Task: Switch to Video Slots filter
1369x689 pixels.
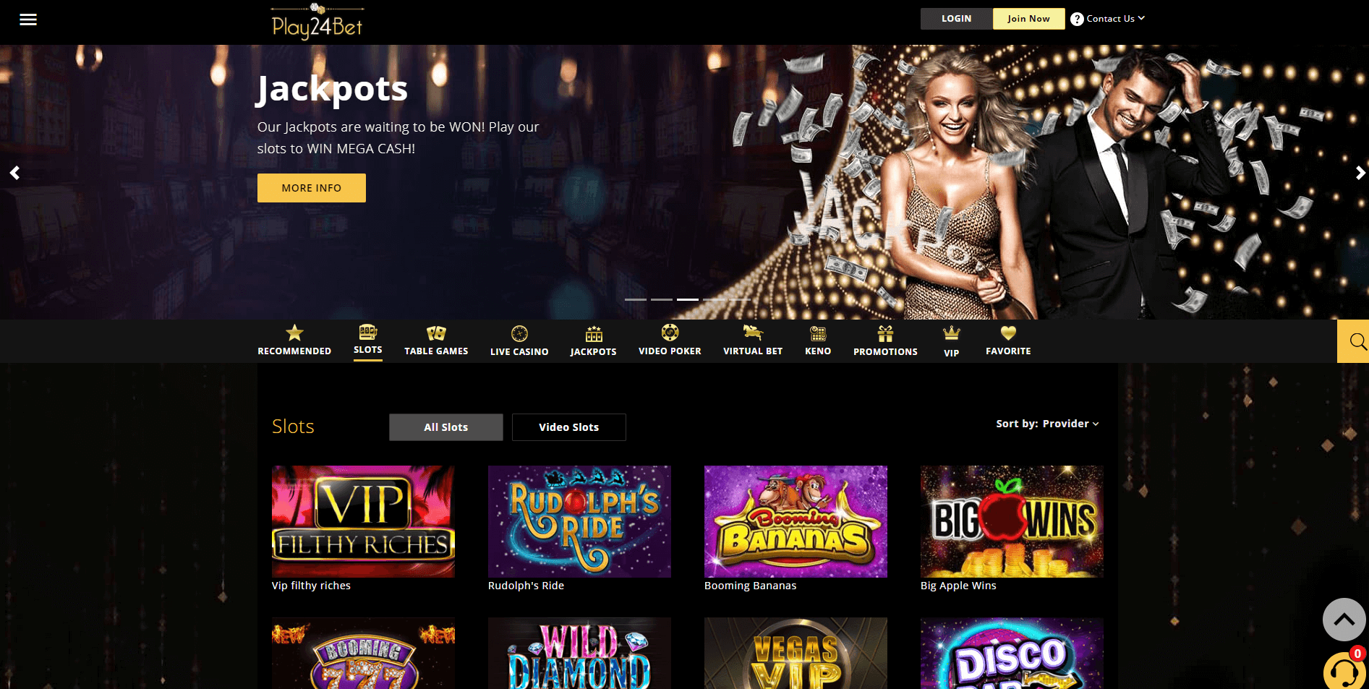Action: pyautogui.click(x=569, y=427)
